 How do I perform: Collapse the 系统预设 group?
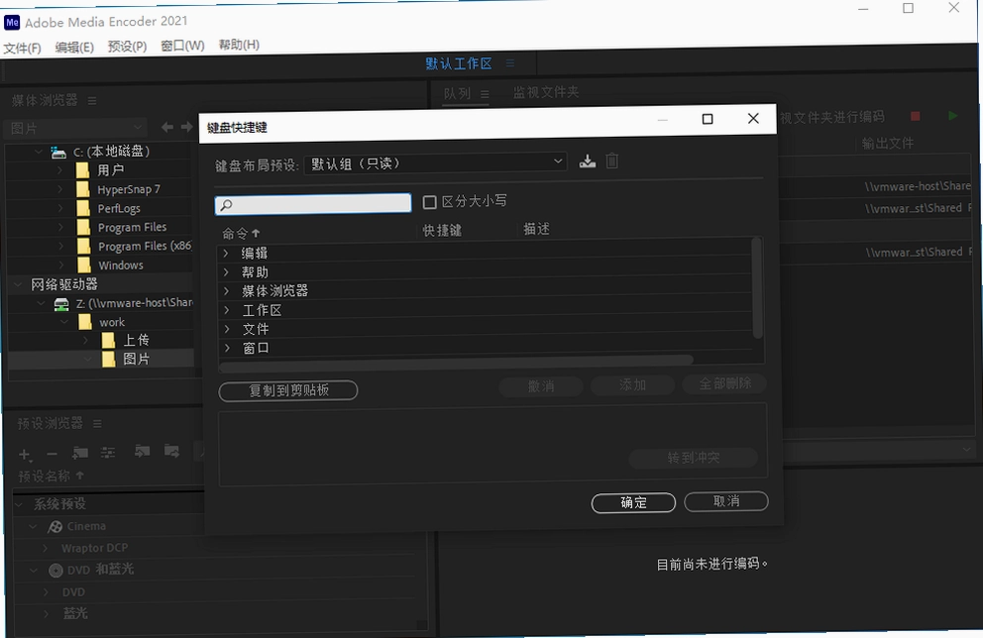pyautogui.click(x=19, y=504)
